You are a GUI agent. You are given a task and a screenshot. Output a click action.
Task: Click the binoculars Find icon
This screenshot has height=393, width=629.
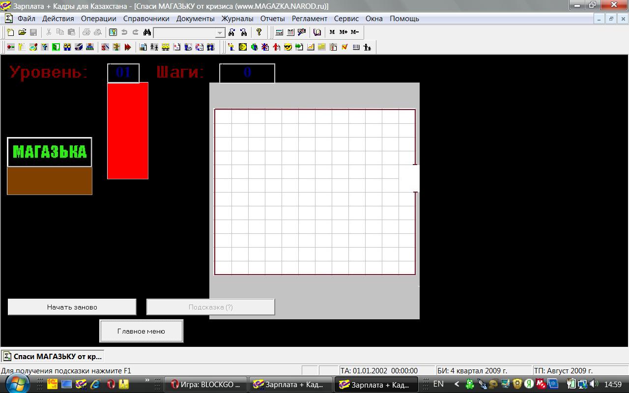147,32
